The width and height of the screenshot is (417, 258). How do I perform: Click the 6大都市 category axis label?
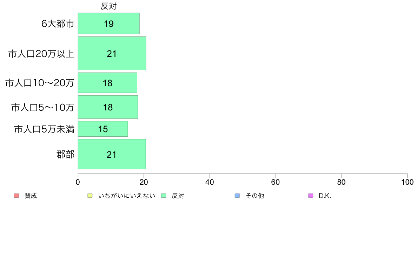58,23
